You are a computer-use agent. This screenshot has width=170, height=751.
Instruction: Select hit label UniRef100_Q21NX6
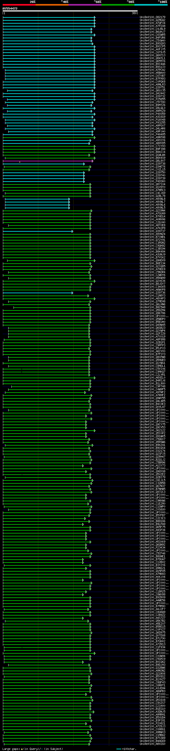(152, 673)
